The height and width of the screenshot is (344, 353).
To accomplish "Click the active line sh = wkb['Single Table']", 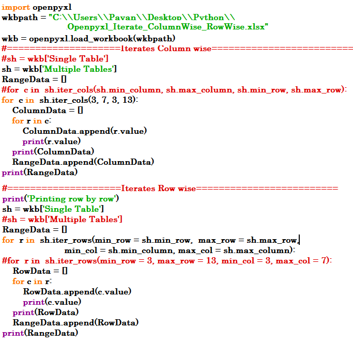I will pos(53,209).
